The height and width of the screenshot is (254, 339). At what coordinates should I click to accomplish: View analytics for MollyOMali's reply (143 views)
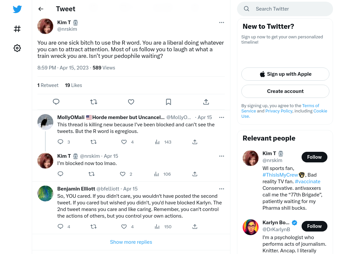(x=163, y=142)
